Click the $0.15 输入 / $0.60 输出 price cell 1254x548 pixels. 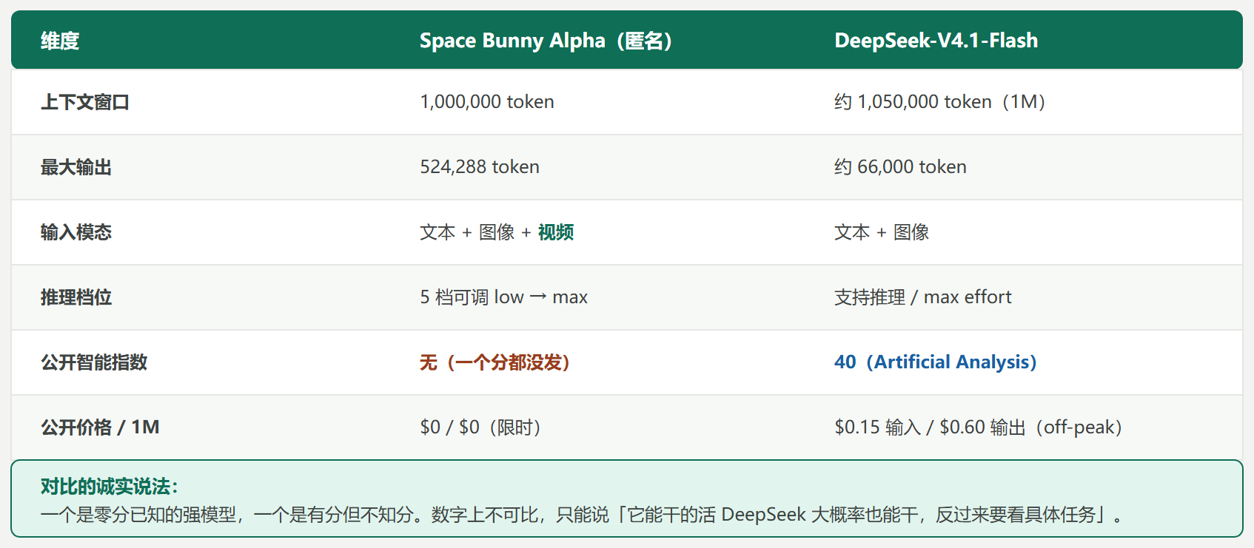pyautogui.click(x=978, y=427)
